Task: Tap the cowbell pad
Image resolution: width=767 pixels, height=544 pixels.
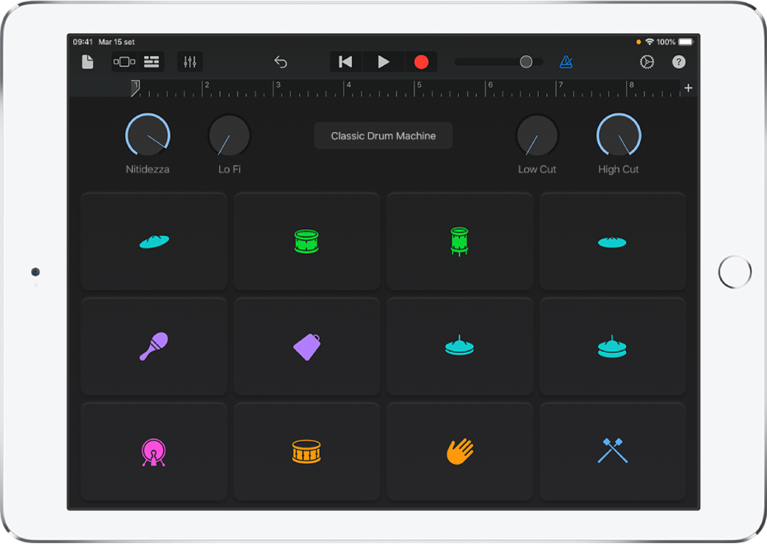Action: pyautogui.click(x=306, y=346)
